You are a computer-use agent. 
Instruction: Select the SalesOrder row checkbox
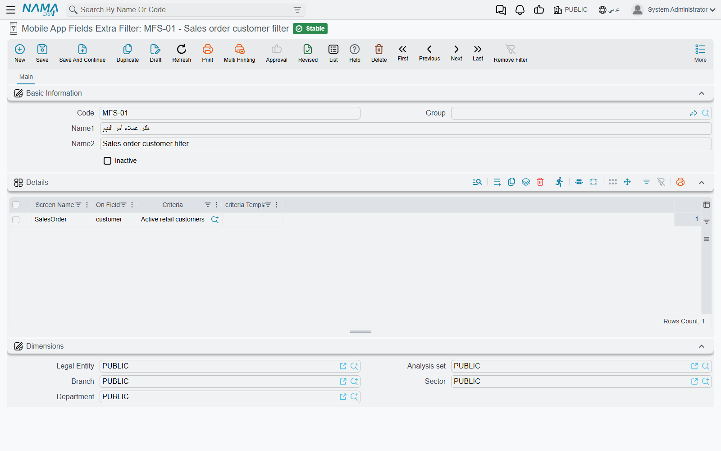point(16,220)
